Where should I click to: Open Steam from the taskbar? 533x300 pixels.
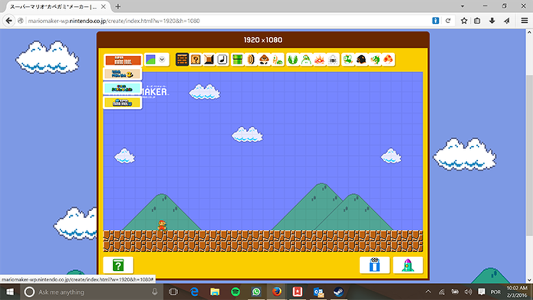(x=339, y=292)
